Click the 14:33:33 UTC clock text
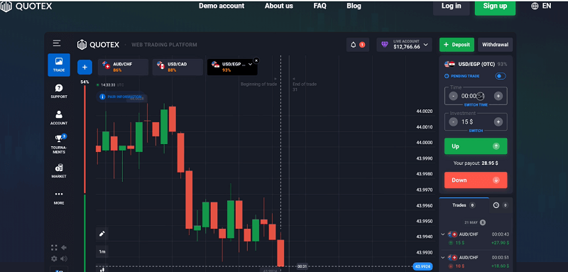Viewport: 568px width, 272px height. [112, 85]
